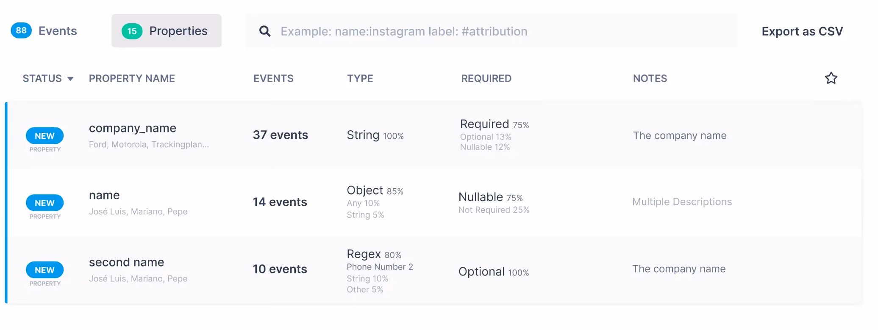
Task: Click NEW badge on the name row
Action: [x=45, y=203]
